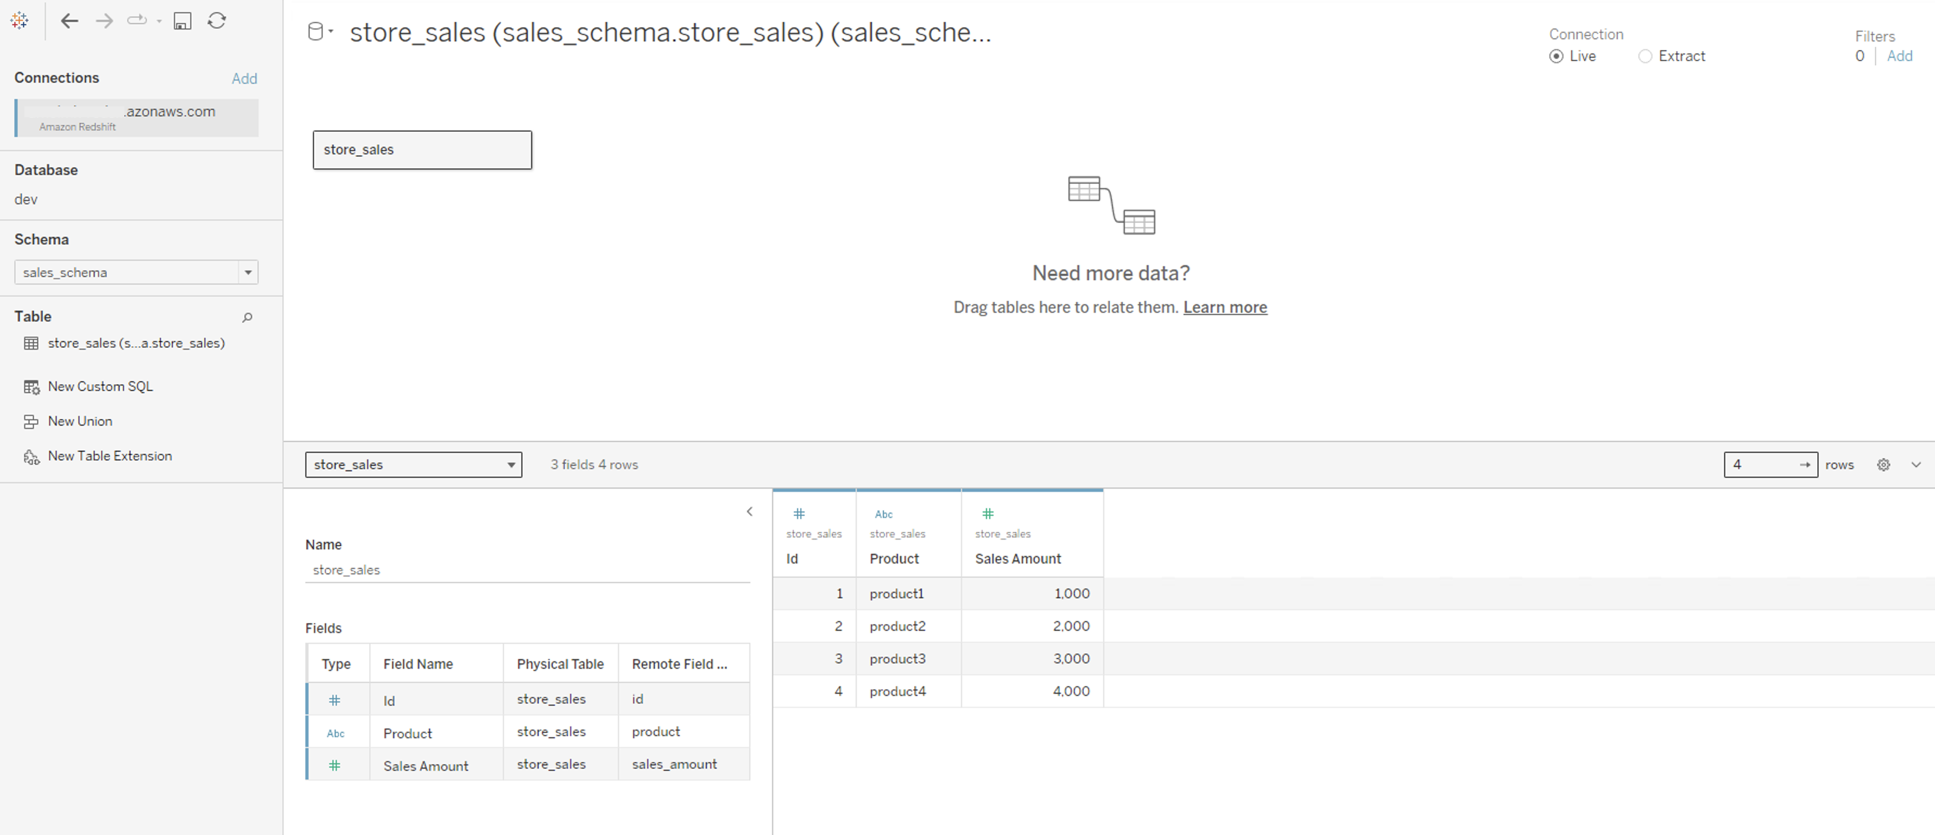Click Add link next to Connections
The height and width of the screenshot is (835, 1935).
click(244, 79)
